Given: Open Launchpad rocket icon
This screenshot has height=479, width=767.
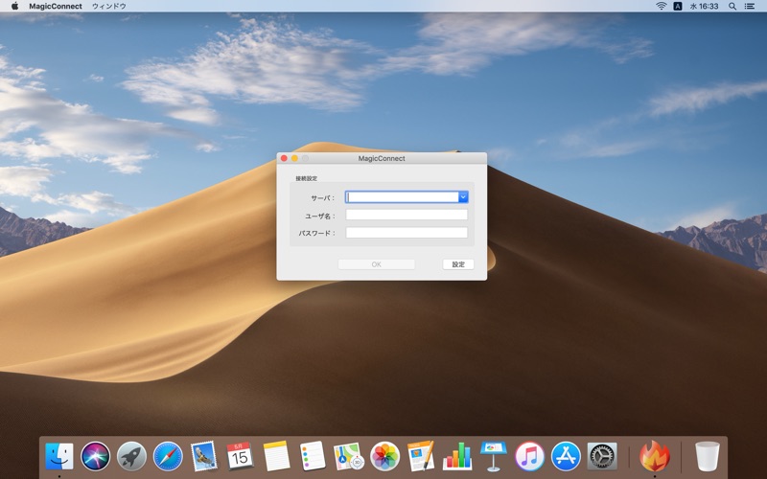Looking at the screenshot, I should (131, 456).
